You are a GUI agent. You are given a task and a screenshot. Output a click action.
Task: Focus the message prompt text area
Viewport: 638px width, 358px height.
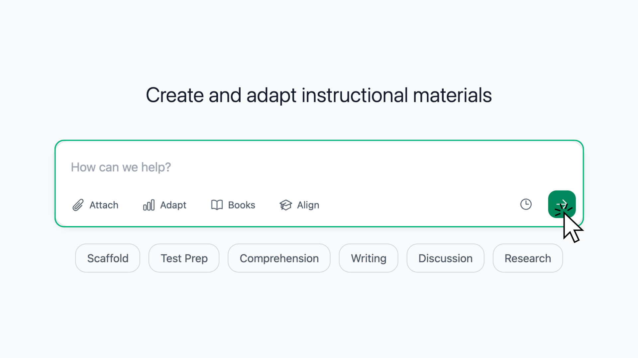319,167
